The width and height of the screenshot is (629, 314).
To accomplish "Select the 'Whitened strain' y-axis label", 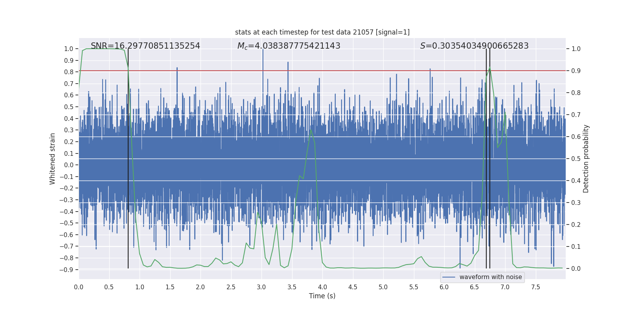I will pyautogui.click(x=53, y=159).
